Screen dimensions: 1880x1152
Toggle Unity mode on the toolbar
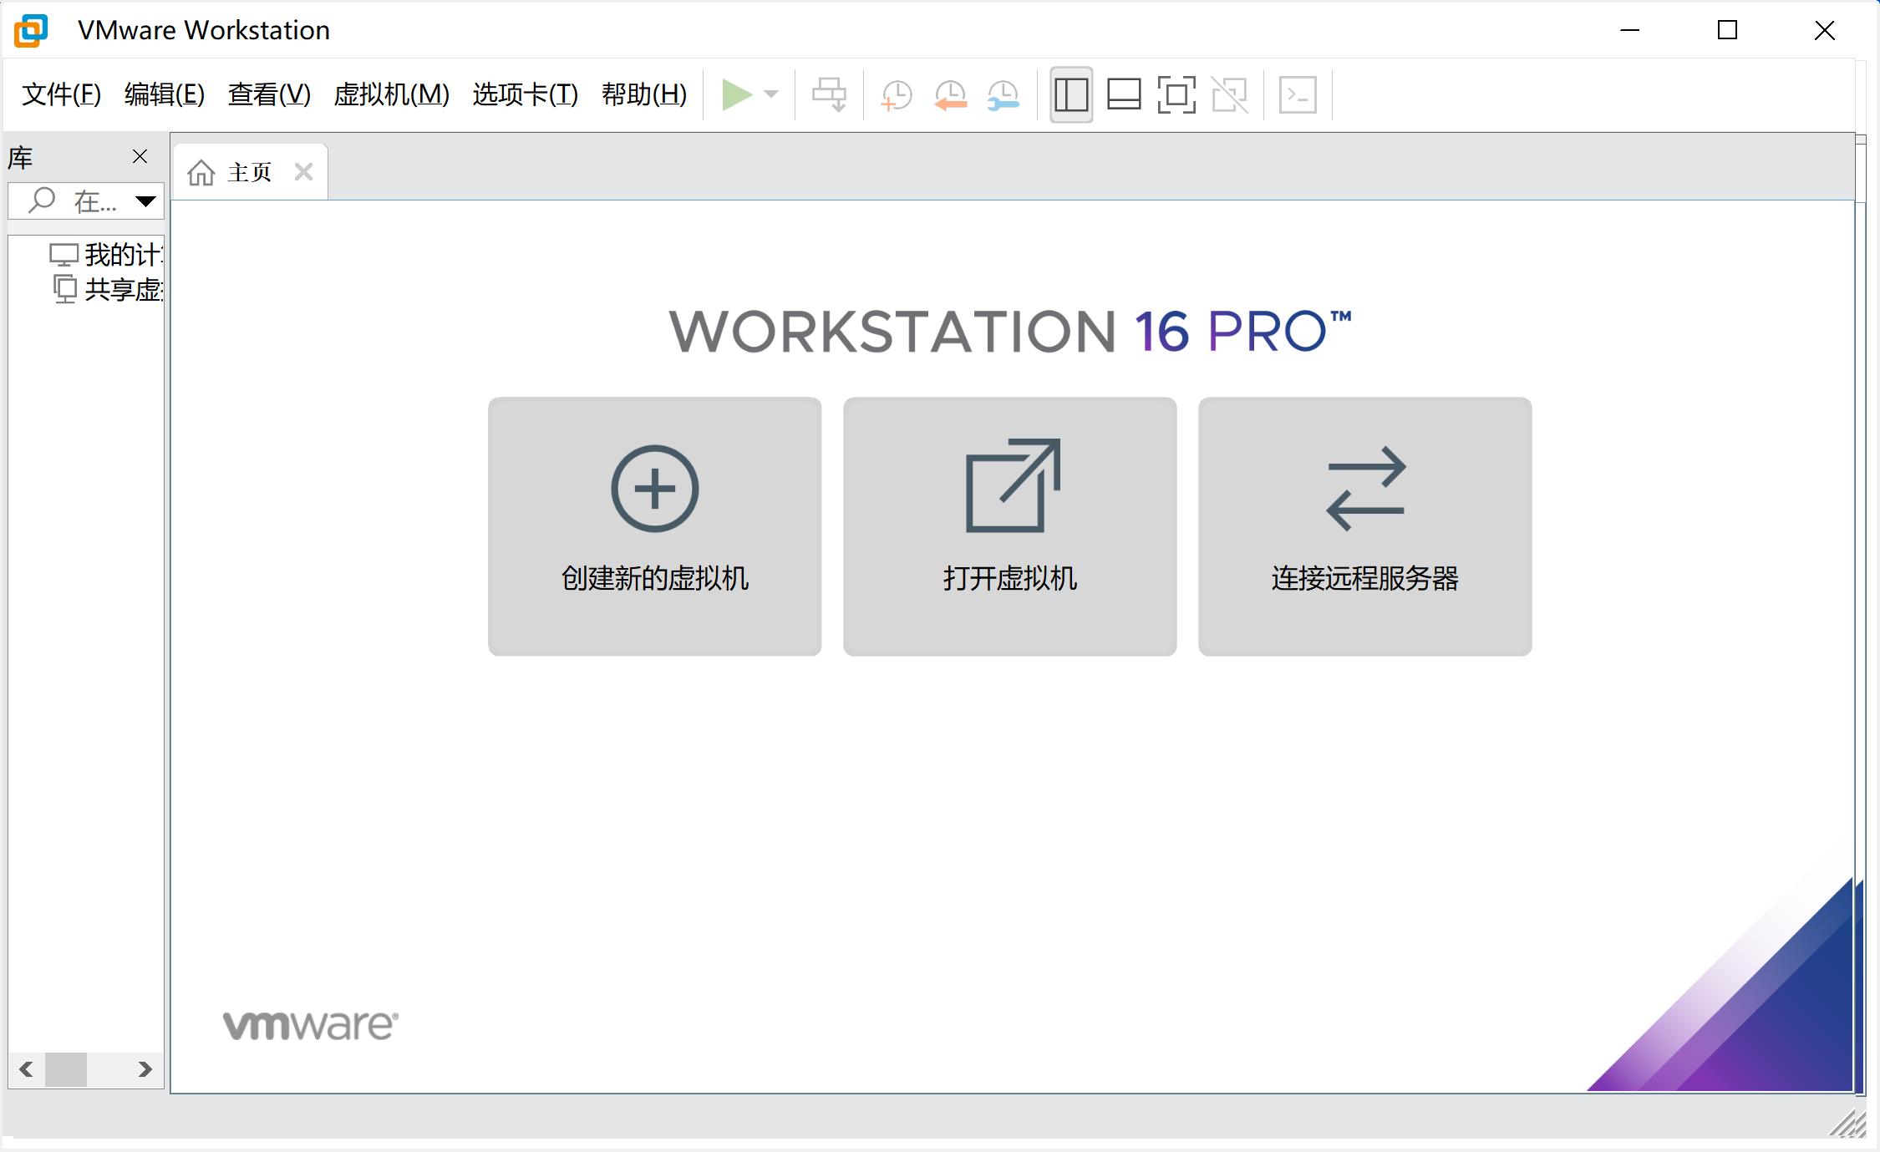[1230, 94]
